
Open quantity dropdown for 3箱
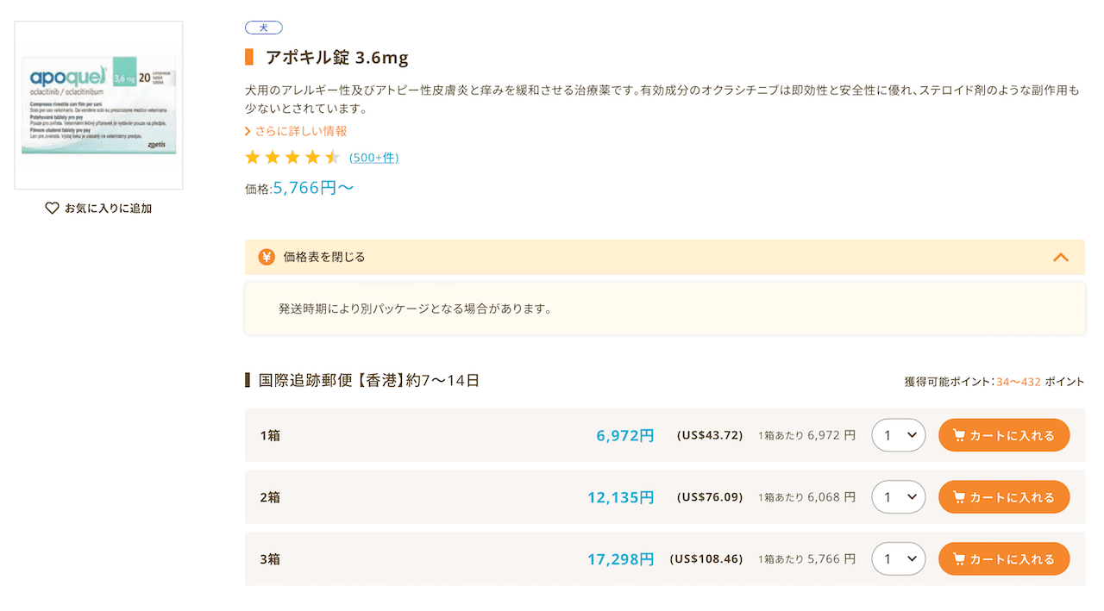898,560
